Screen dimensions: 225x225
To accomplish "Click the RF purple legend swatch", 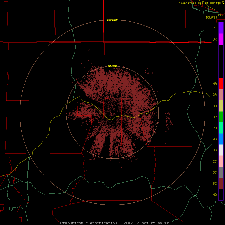I will pyautogui.click(x=221, y=28).
